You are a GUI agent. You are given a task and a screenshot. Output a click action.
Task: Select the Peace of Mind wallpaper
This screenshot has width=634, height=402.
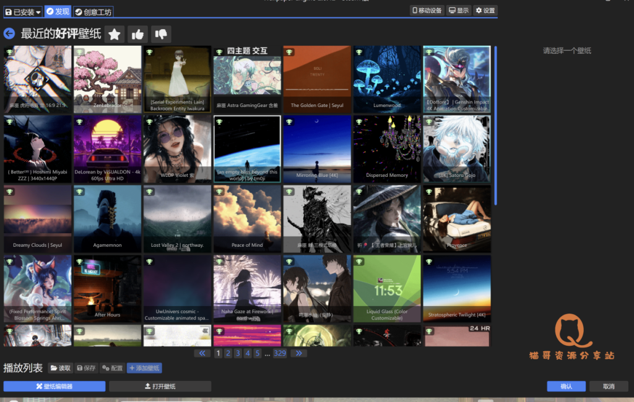[247, 219]
